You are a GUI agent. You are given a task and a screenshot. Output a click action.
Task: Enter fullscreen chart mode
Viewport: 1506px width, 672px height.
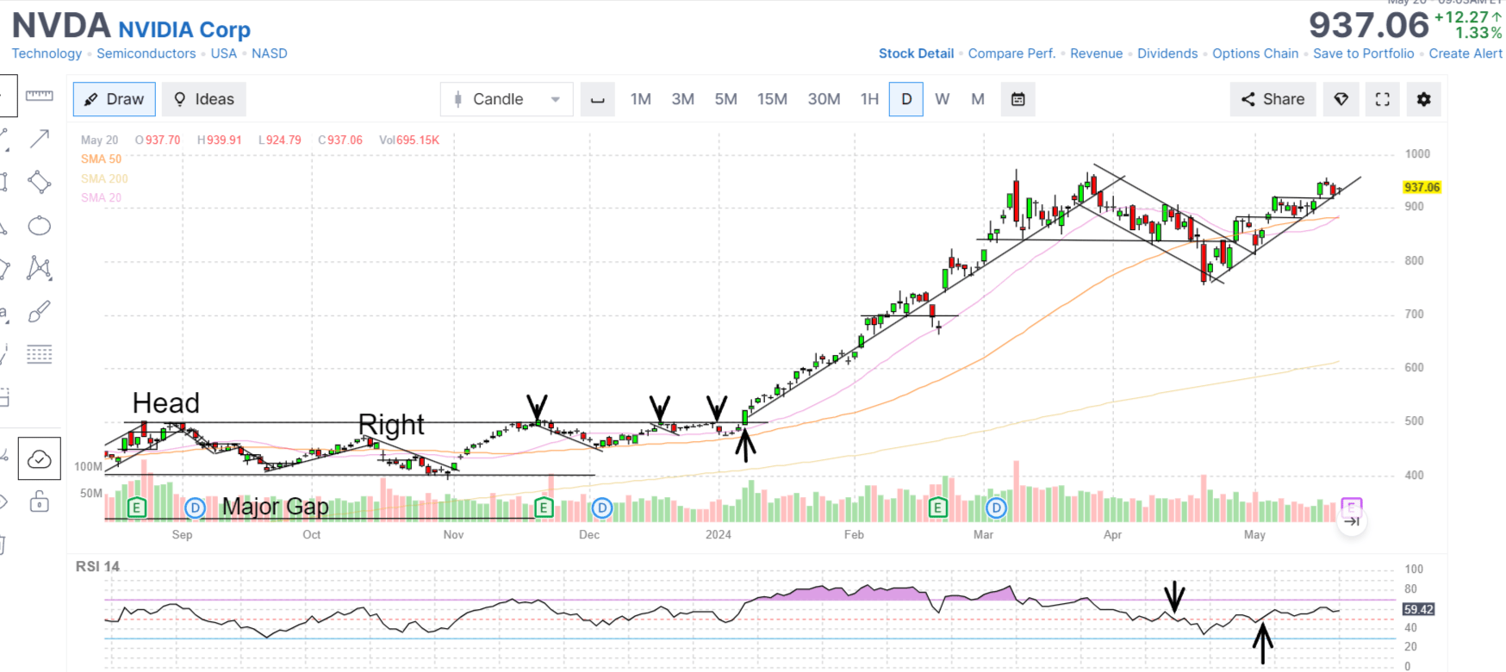[x=1382, y=99]
